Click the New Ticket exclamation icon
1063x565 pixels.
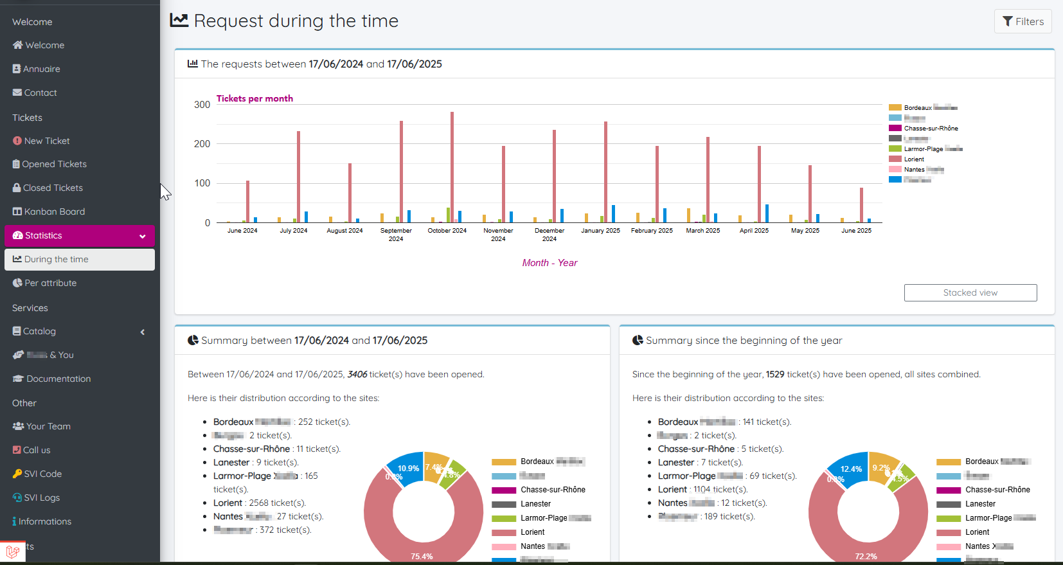point(17,141)
